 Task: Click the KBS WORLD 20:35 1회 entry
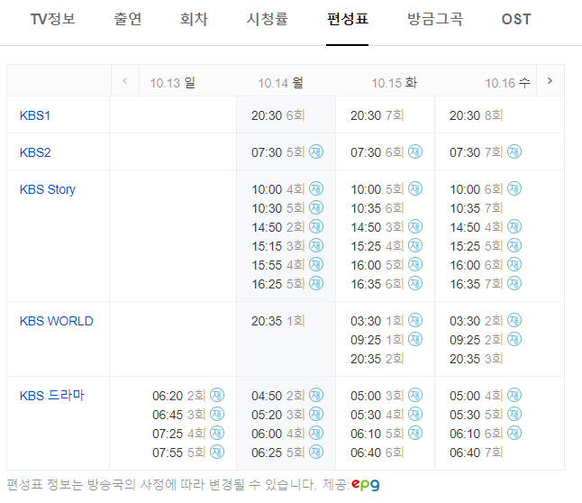coord(278,321)
